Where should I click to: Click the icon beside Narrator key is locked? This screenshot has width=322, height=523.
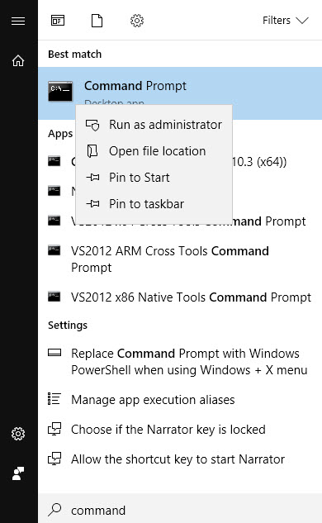(54, 430)
